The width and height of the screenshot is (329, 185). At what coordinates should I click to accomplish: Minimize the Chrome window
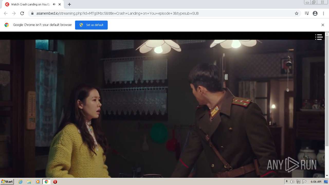307,2
